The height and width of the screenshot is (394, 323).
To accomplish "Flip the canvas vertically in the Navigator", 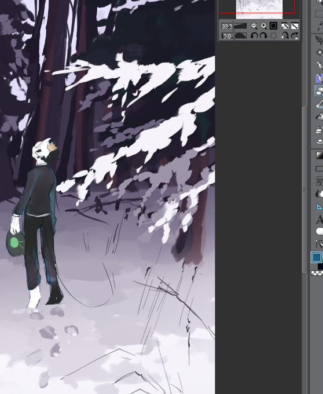I will [x=295, y=36].
